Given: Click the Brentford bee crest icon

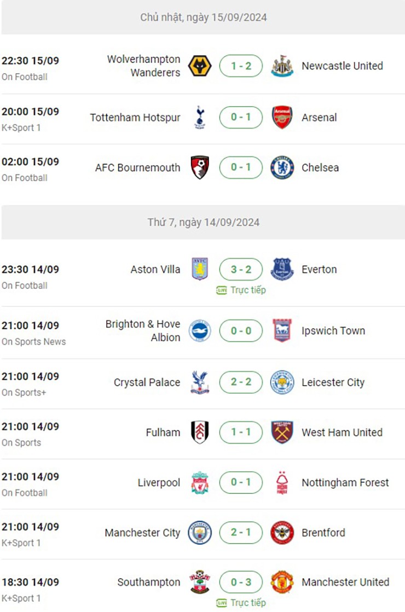Looking at the screenshot, I should point(282,533).
